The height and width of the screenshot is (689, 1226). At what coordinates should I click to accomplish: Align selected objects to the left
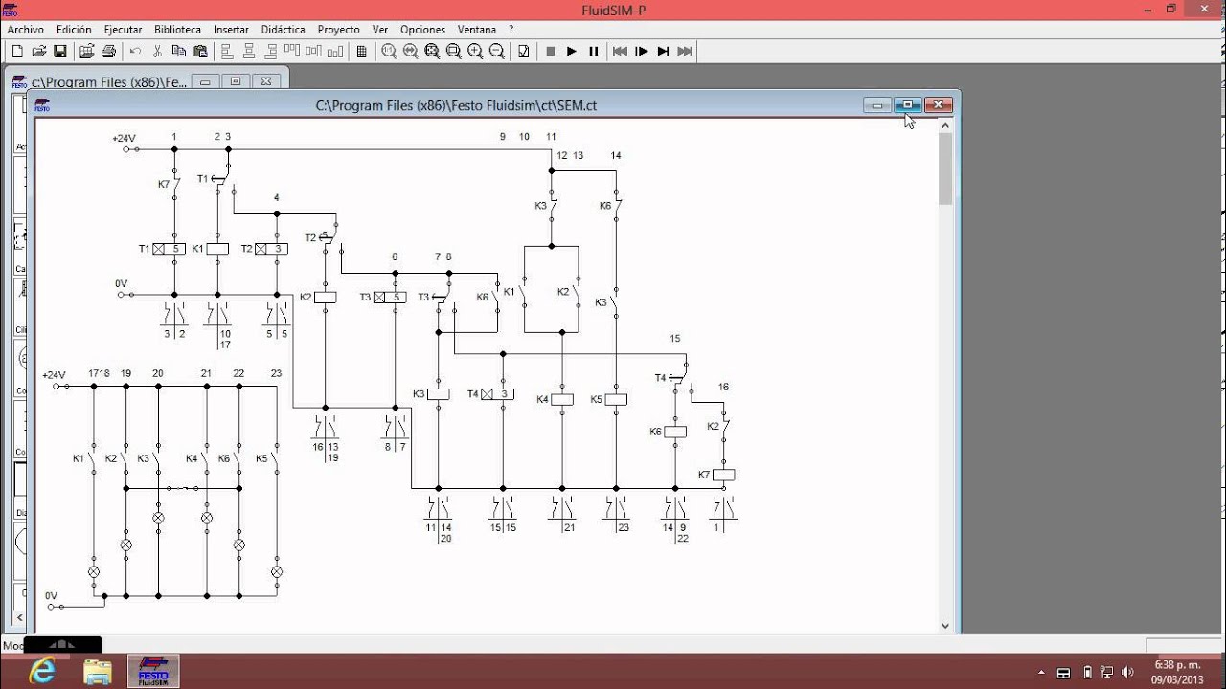coord(227,52)
